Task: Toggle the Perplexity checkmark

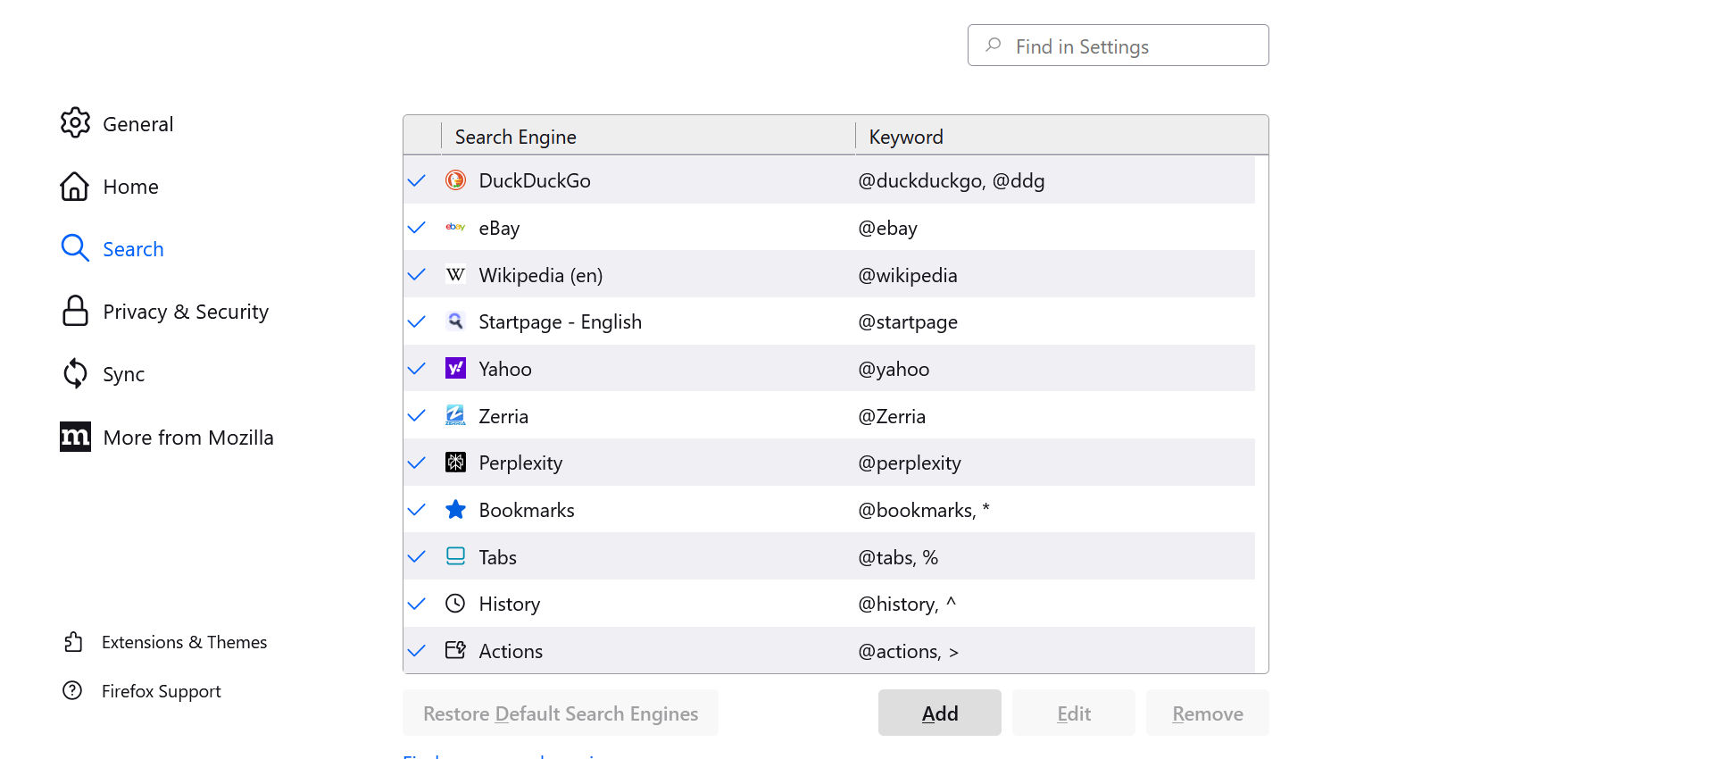Action: click(416, 463)
